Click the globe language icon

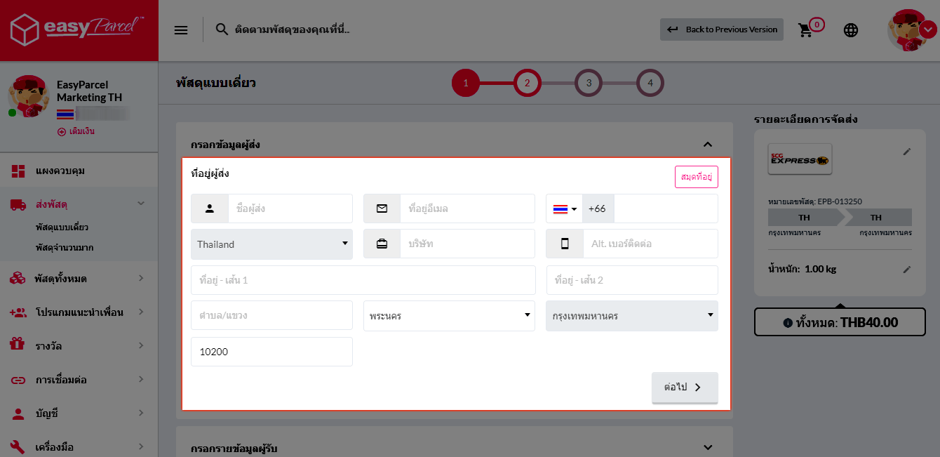coord(851,30)
